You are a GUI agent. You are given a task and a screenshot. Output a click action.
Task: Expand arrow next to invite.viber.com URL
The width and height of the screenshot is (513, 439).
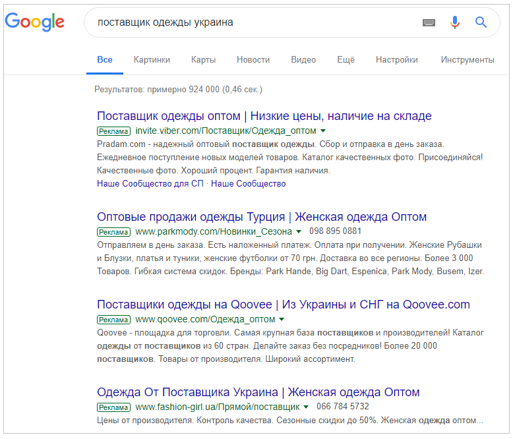(x=323, y=131)
